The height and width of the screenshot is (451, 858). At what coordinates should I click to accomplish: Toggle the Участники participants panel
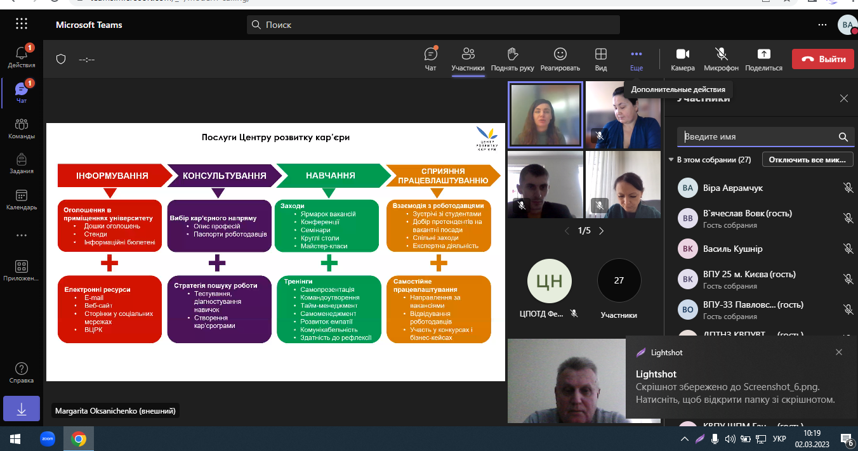coord(468,58)
